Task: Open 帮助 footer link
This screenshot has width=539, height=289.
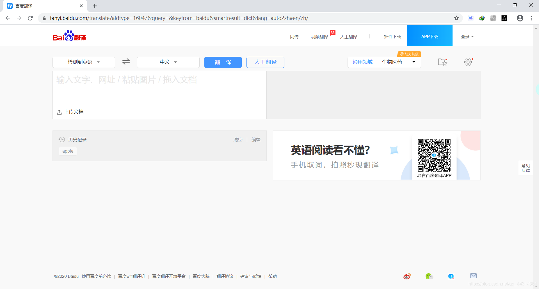Action: (272, 276)
